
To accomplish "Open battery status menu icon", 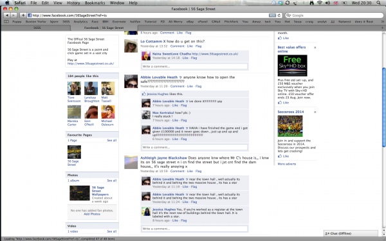I will (x=344, y=3).
